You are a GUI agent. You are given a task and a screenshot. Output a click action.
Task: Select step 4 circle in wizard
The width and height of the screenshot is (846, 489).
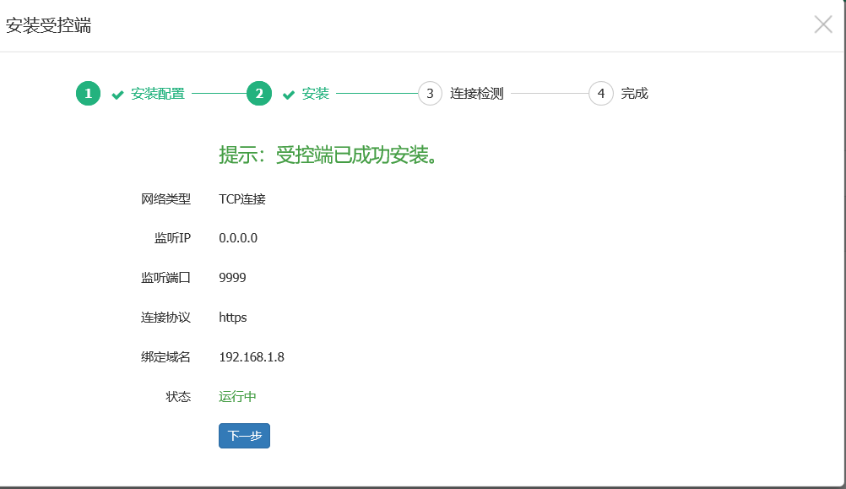pos(601,94)
